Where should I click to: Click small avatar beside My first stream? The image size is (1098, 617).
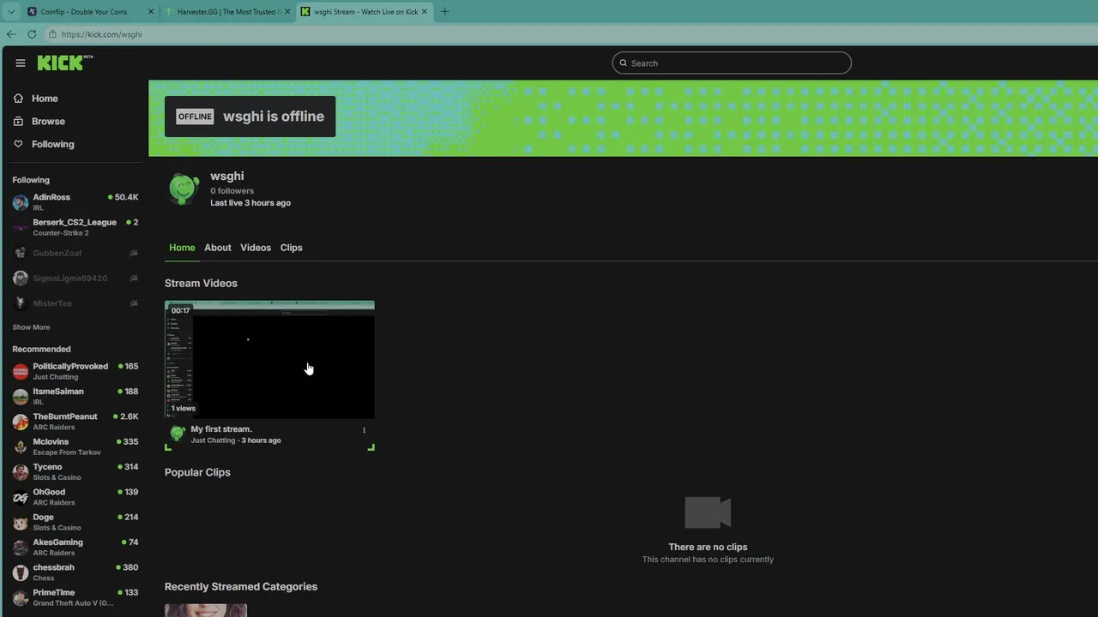178,434
